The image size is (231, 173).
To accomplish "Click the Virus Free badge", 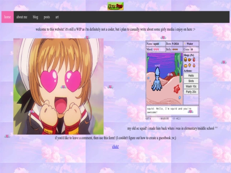I will tap(115, 6).
